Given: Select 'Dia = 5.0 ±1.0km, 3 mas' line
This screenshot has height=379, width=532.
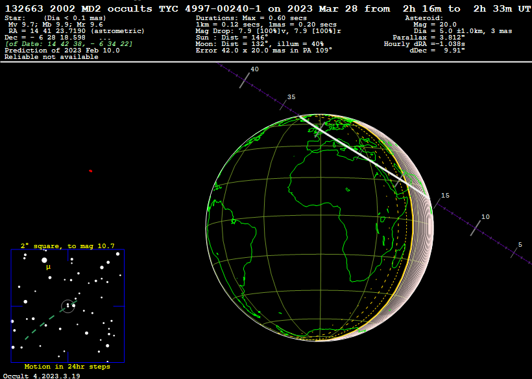Looking at the screenshot, I should pos(463,31).
